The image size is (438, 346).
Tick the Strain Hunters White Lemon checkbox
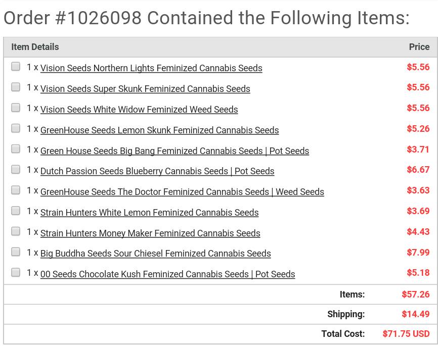coord(16,211)
